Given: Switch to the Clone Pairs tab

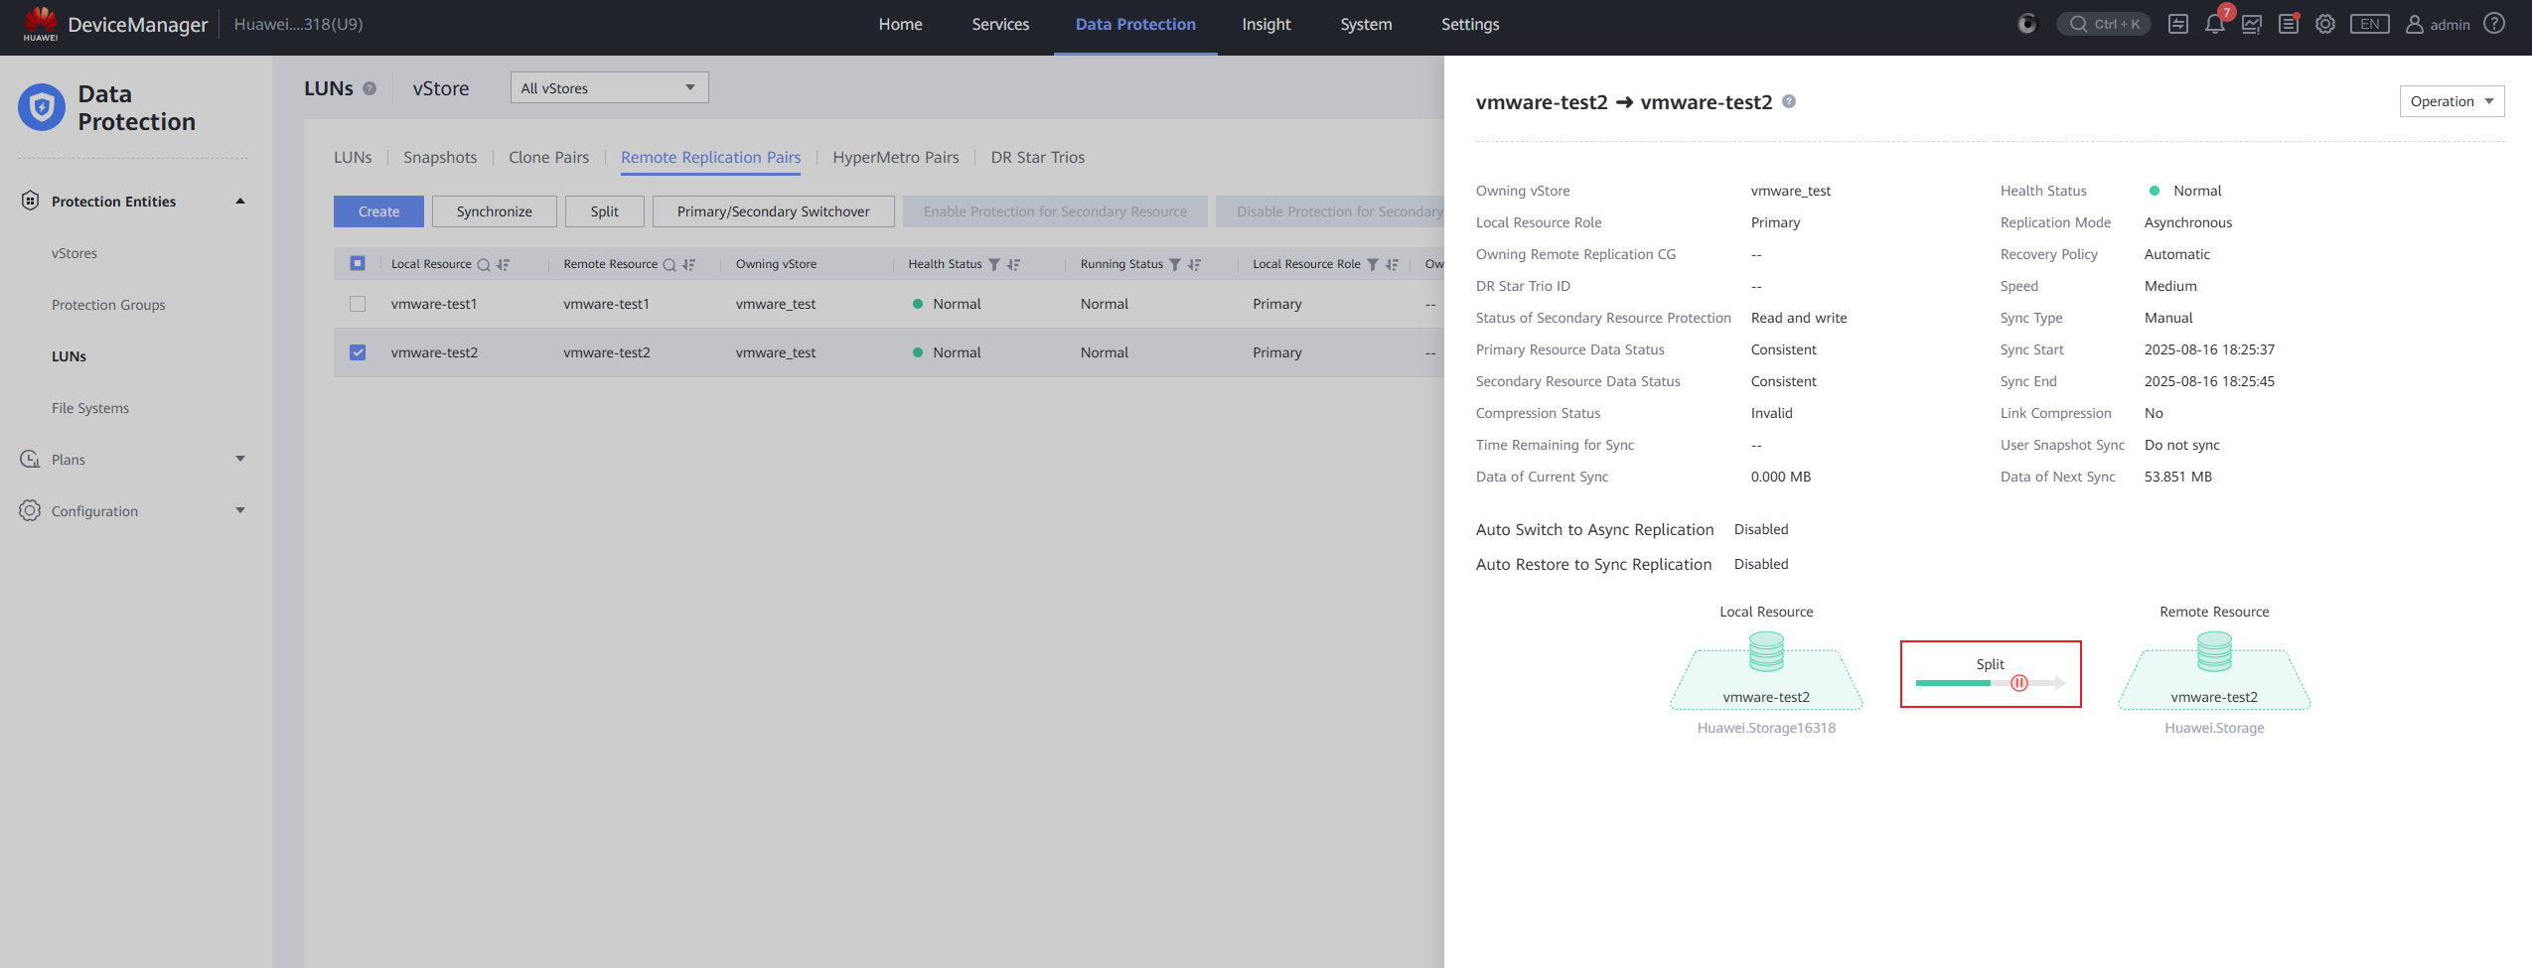Looking at the screenshot, I should [548, 157].
